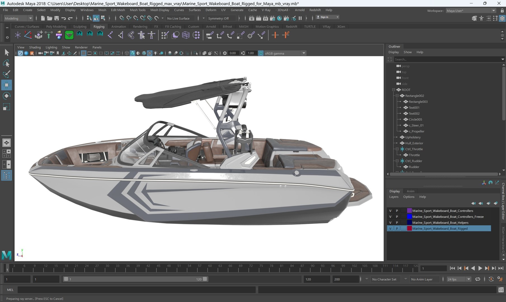Switch to the Anim layer tab

[x=410, y=191]
